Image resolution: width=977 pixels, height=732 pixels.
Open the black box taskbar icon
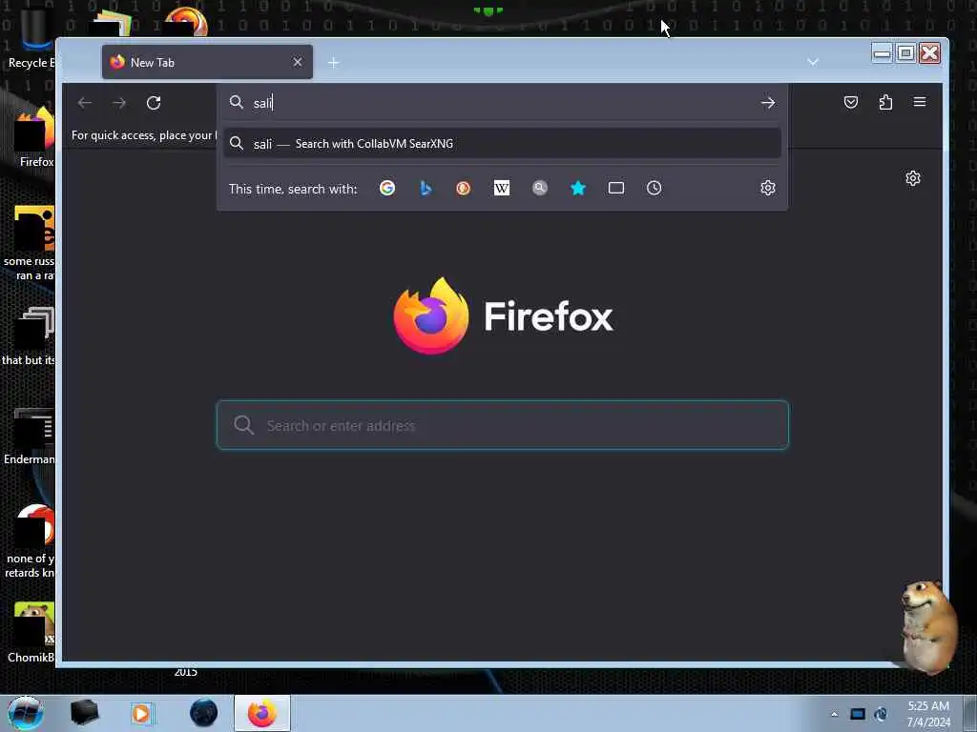coord(84,713)
